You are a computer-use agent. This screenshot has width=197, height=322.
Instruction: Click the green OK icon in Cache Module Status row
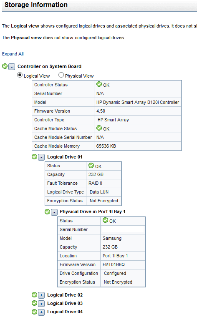[x=99, y=128]
